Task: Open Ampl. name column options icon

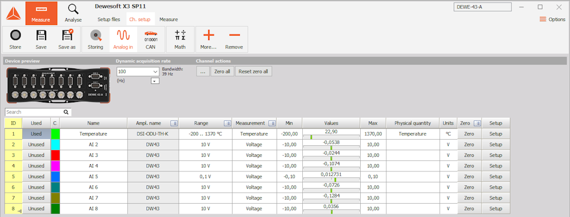Action: 174,123
